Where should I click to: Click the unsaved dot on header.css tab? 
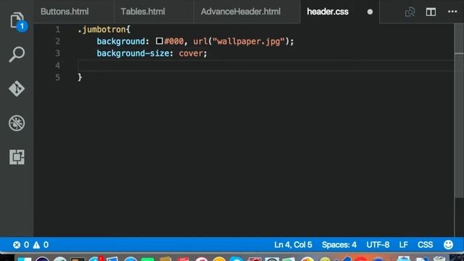[x=370, y=12]
